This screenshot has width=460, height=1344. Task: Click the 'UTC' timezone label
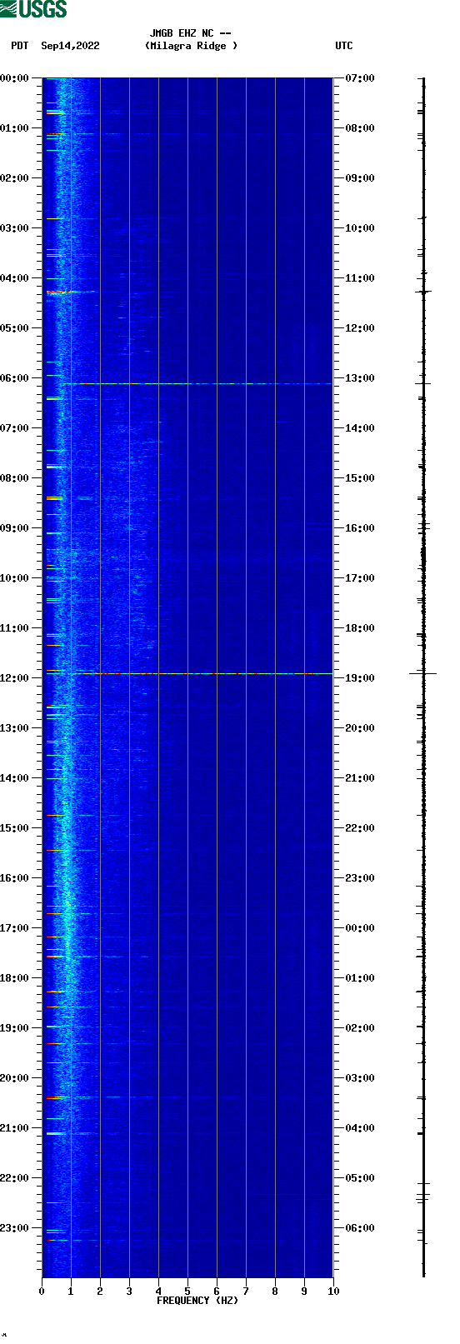pos(344,46)
